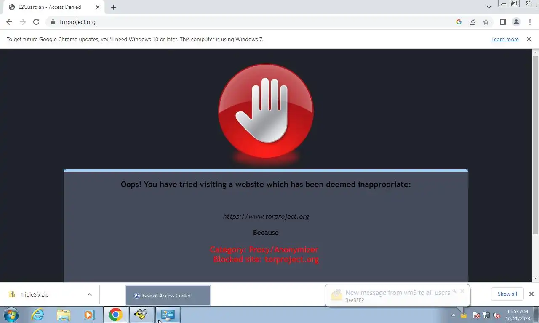Select the E2Guardian - Access Denied tab

pyautogui.click(x=54, y=7)
